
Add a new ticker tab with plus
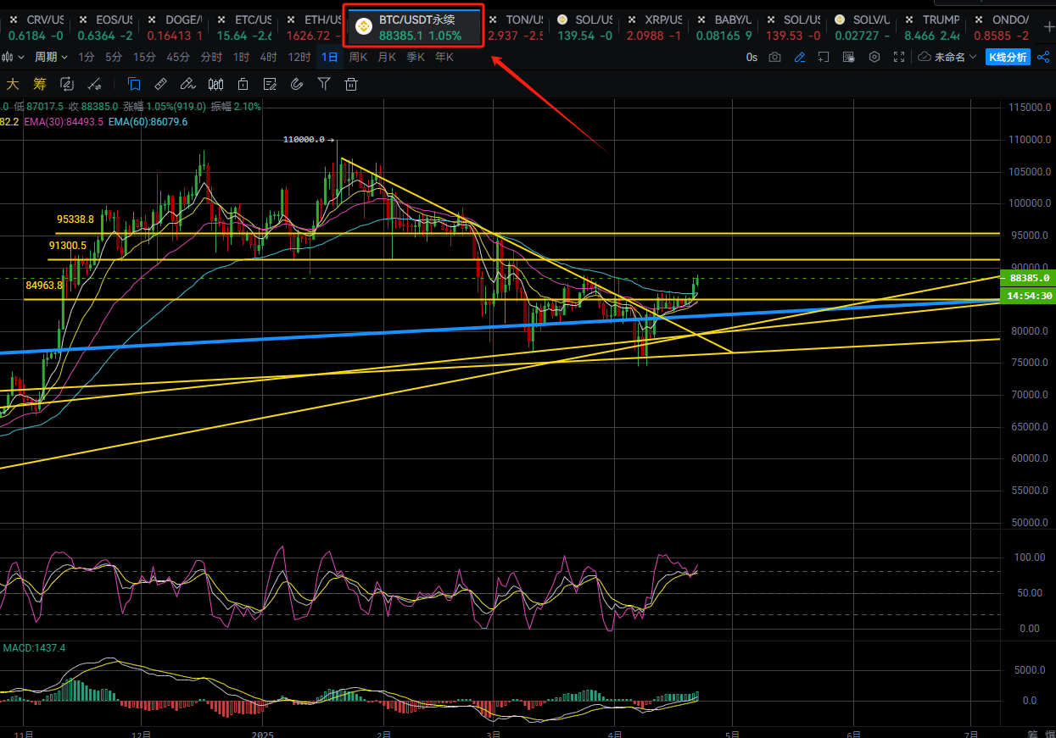tap(1048, 27)
